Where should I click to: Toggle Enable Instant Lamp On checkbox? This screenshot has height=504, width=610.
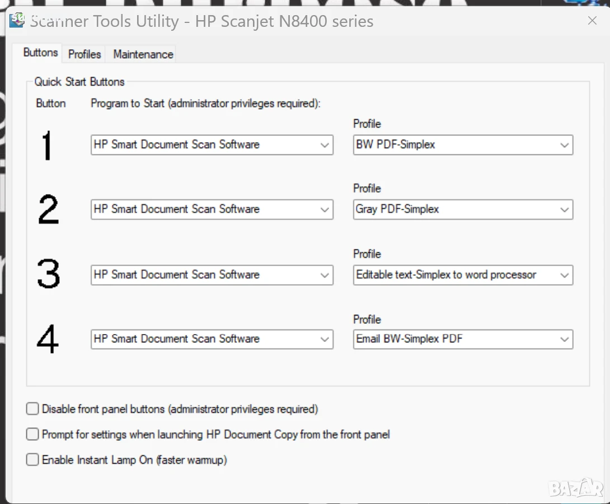(x=32, y=460)
